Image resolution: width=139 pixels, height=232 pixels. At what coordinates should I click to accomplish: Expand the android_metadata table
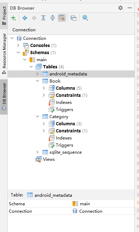37,74
